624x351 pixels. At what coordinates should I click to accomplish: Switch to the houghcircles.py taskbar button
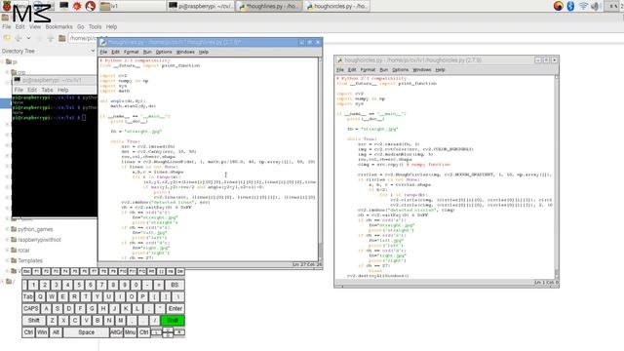(337, 6)
